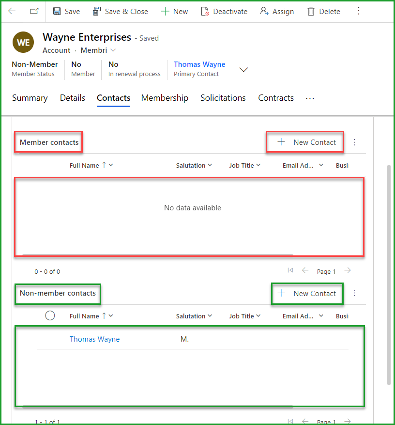Click the Save icon button
The width and height of the screenshot is (395, 425).
point(66,11)
